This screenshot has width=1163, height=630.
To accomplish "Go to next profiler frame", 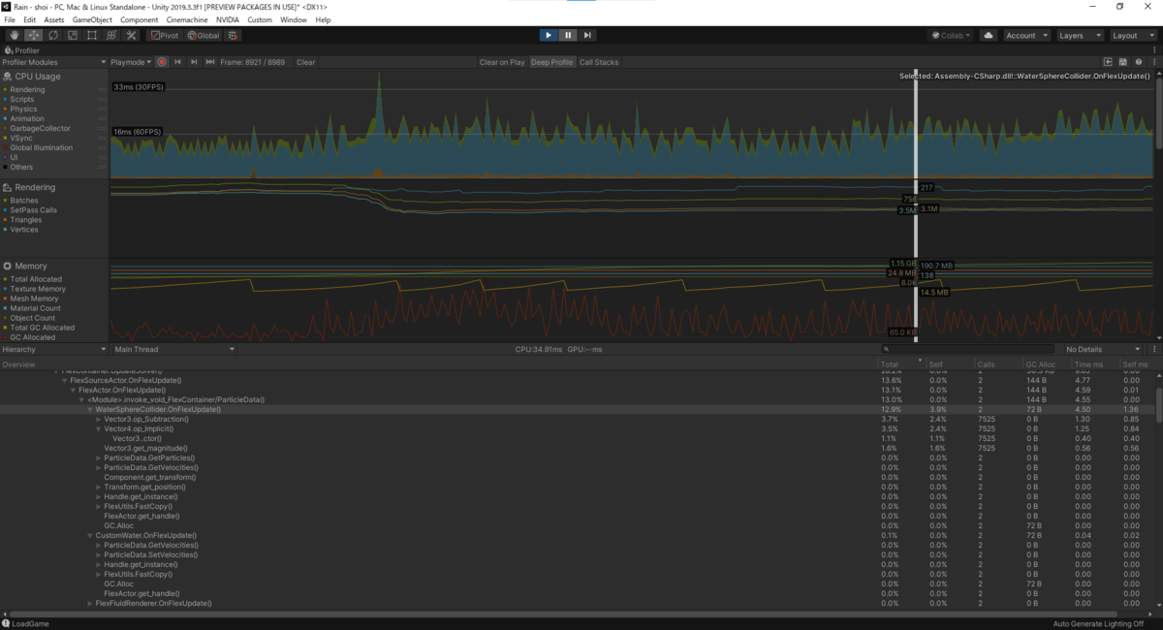I will click(x=194, y=62).
